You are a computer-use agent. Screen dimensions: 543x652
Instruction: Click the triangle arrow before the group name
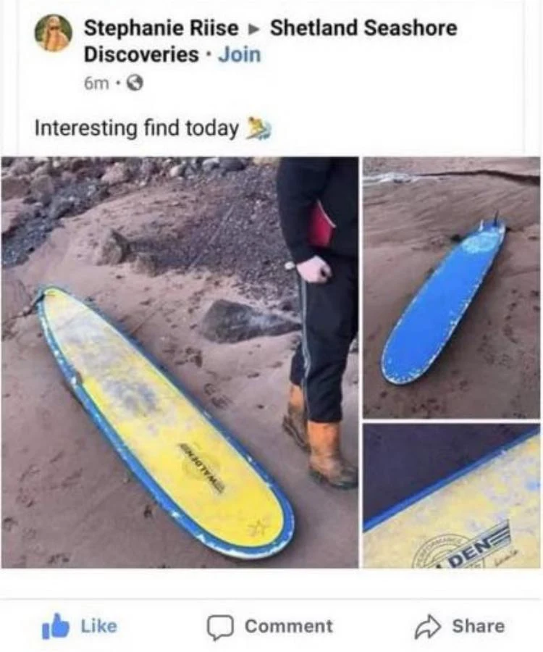click(x=254, y=29)
